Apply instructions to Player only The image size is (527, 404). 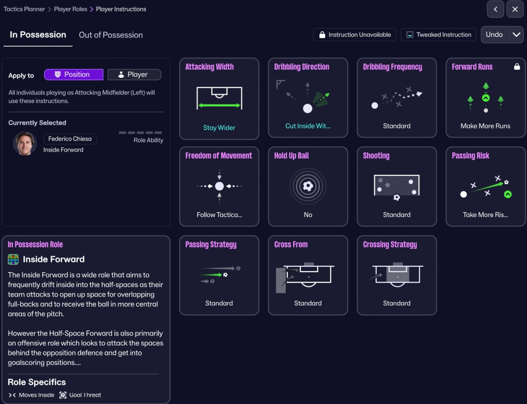coord(134,75)
